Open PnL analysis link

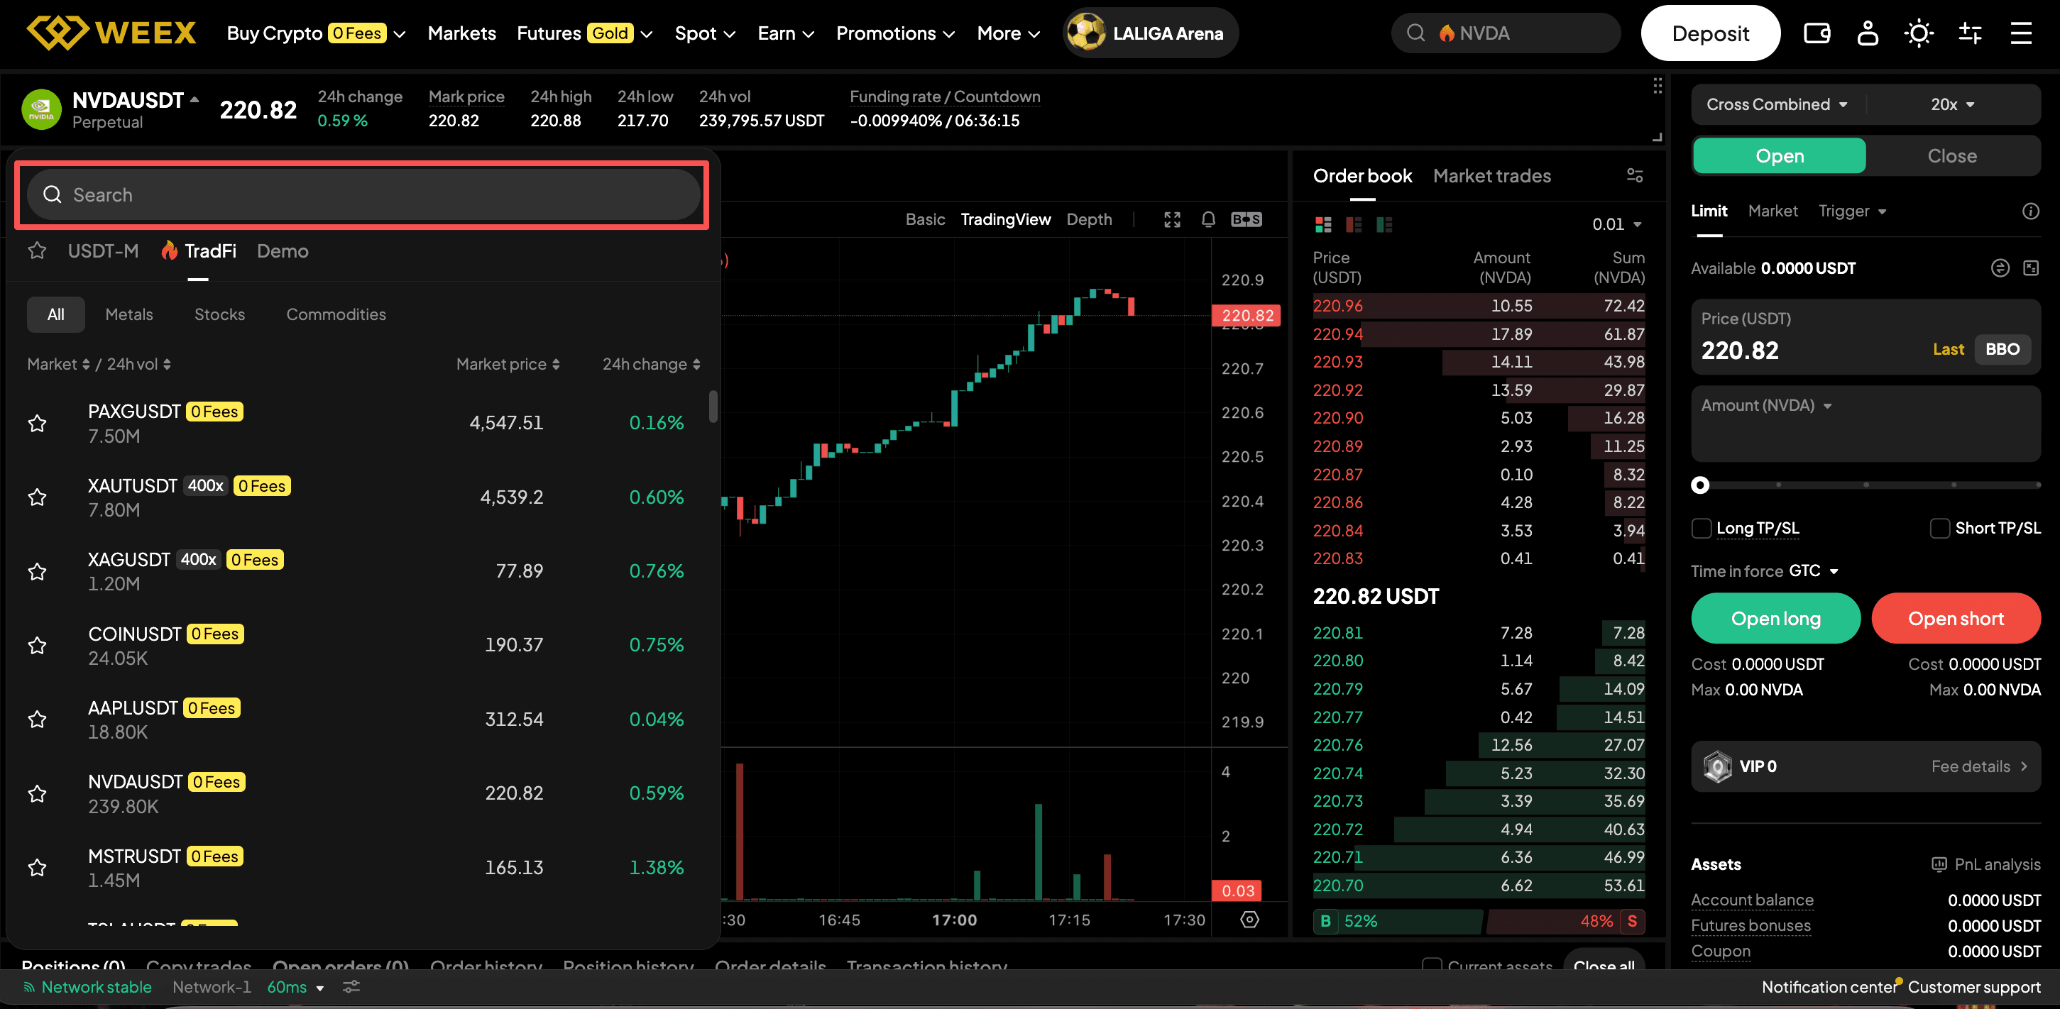[1985, 864]
